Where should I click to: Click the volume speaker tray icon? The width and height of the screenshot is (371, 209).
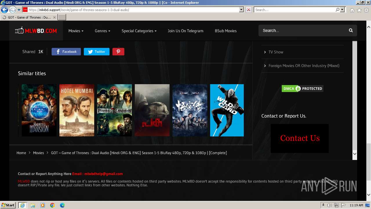(330, 205)
